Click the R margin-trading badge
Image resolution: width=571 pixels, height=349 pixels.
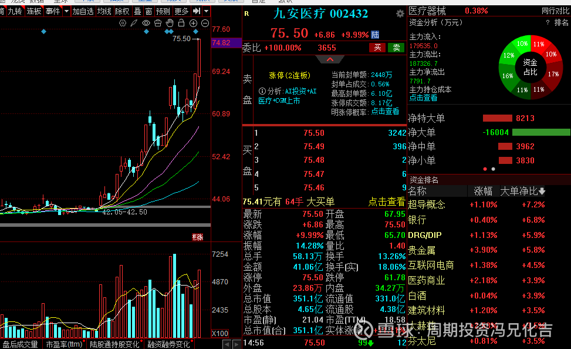pyautogui.click(x=246, y=14)
